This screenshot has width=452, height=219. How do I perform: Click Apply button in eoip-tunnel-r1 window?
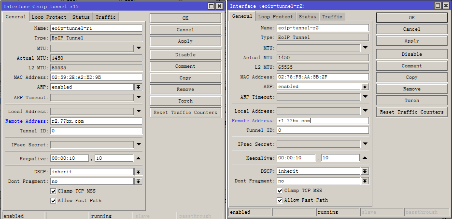tap(185, 41)
